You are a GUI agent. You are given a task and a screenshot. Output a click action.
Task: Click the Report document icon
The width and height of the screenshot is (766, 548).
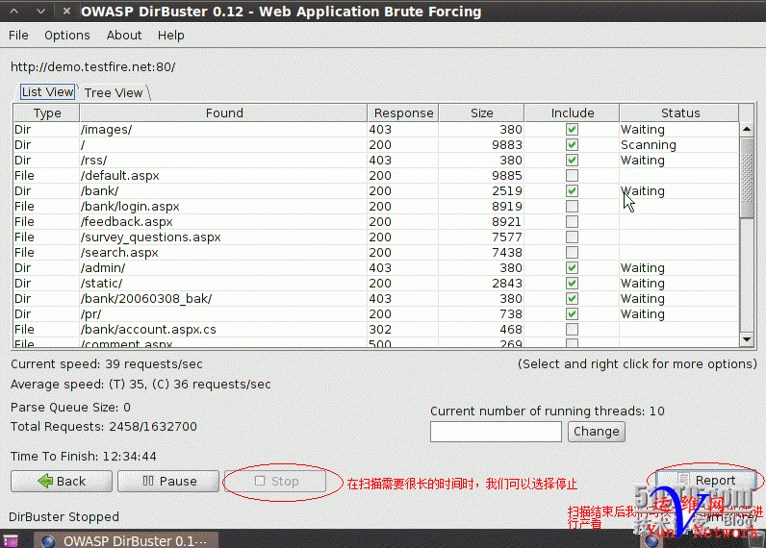pyautogui.click(x=683, y=480)
